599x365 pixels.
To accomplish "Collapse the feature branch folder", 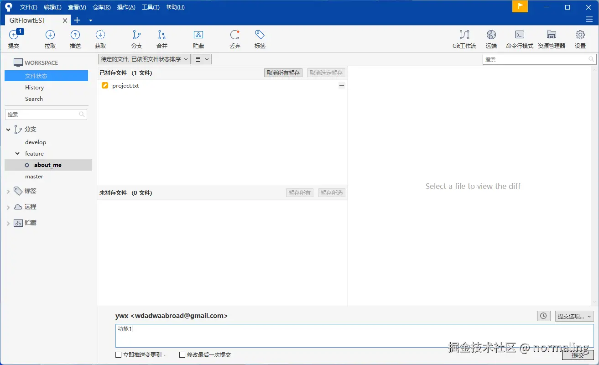I will pyautogui.click(x=18, y=154).
